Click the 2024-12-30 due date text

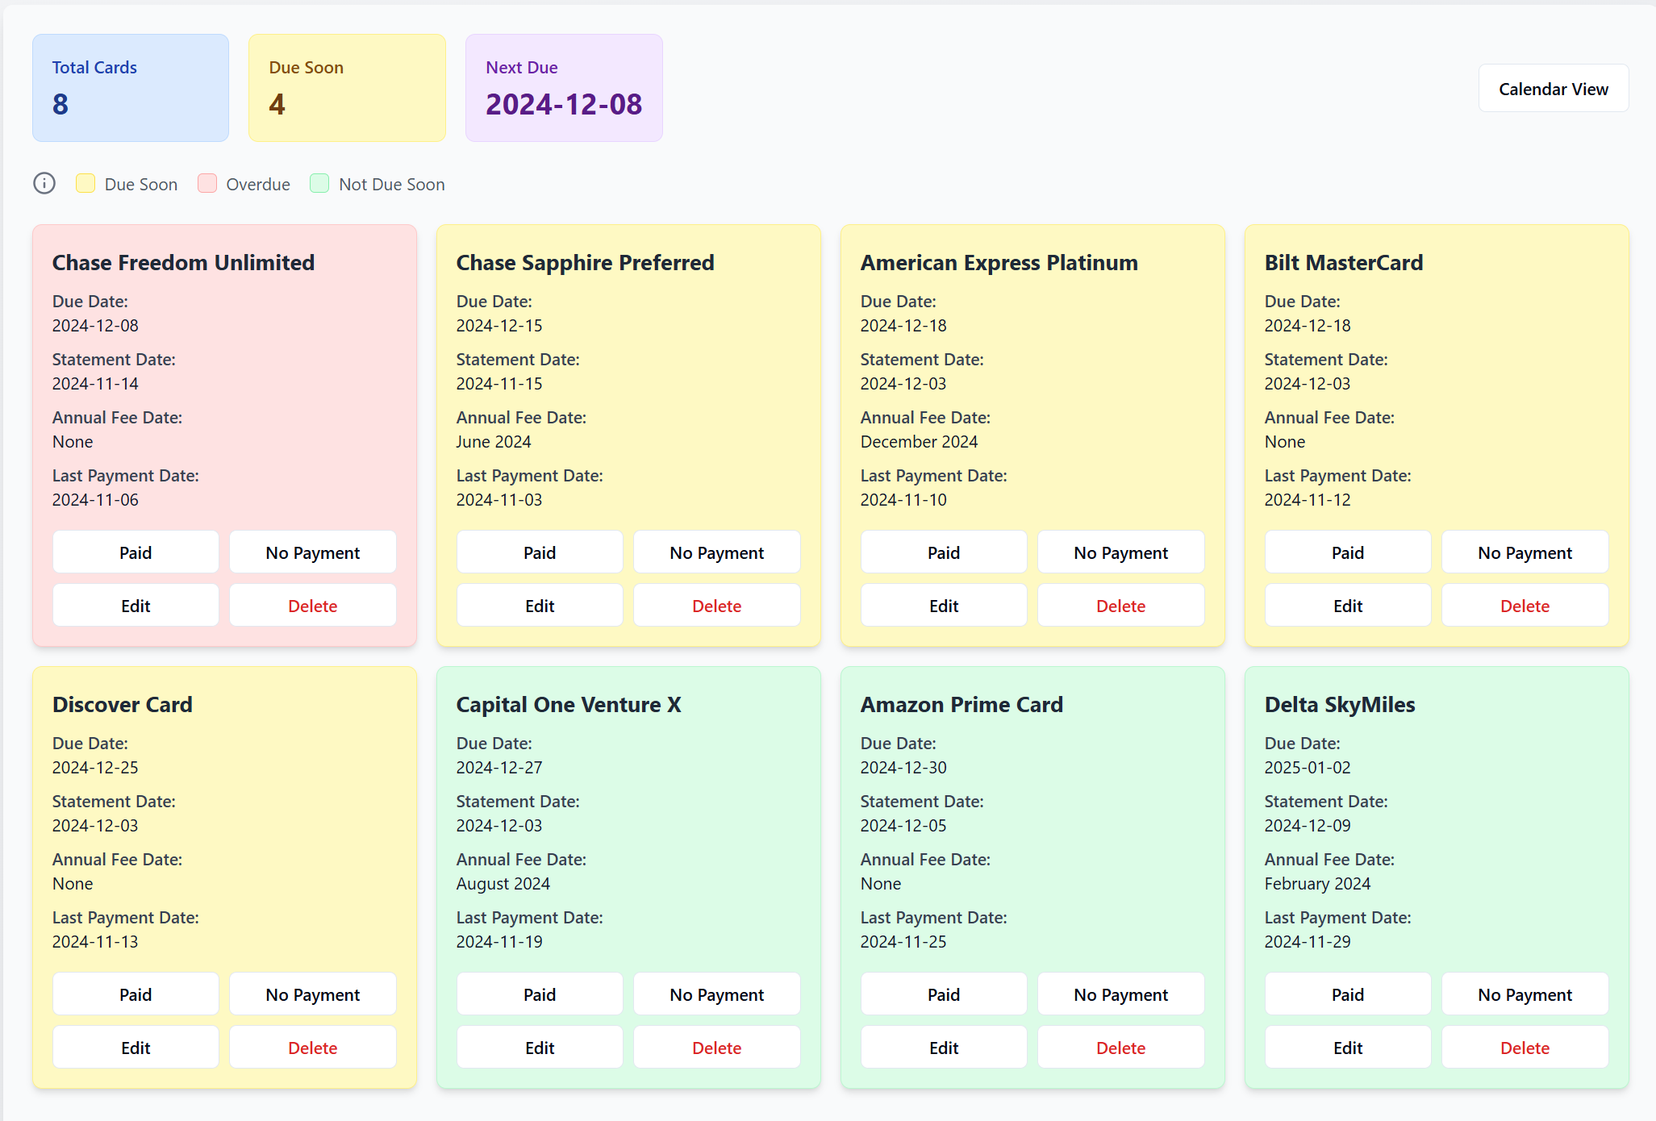click(903, 768)
